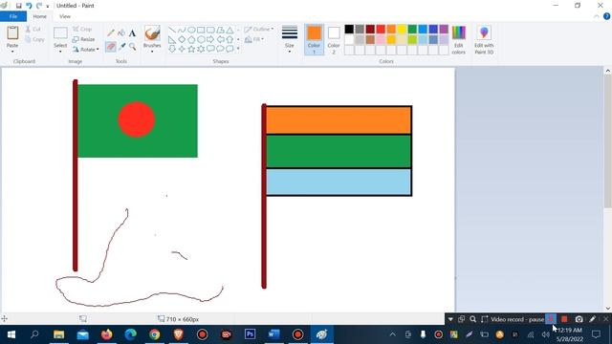
Task: Take a screenshot with recorder camera icon
Action: [x=579, y=319]
